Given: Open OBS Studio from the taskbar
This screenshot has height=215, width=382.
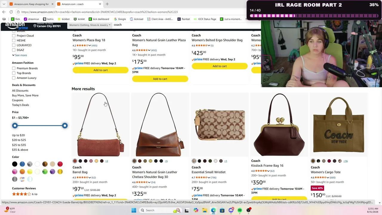Looking at the screenshot, I should point(249,210).
